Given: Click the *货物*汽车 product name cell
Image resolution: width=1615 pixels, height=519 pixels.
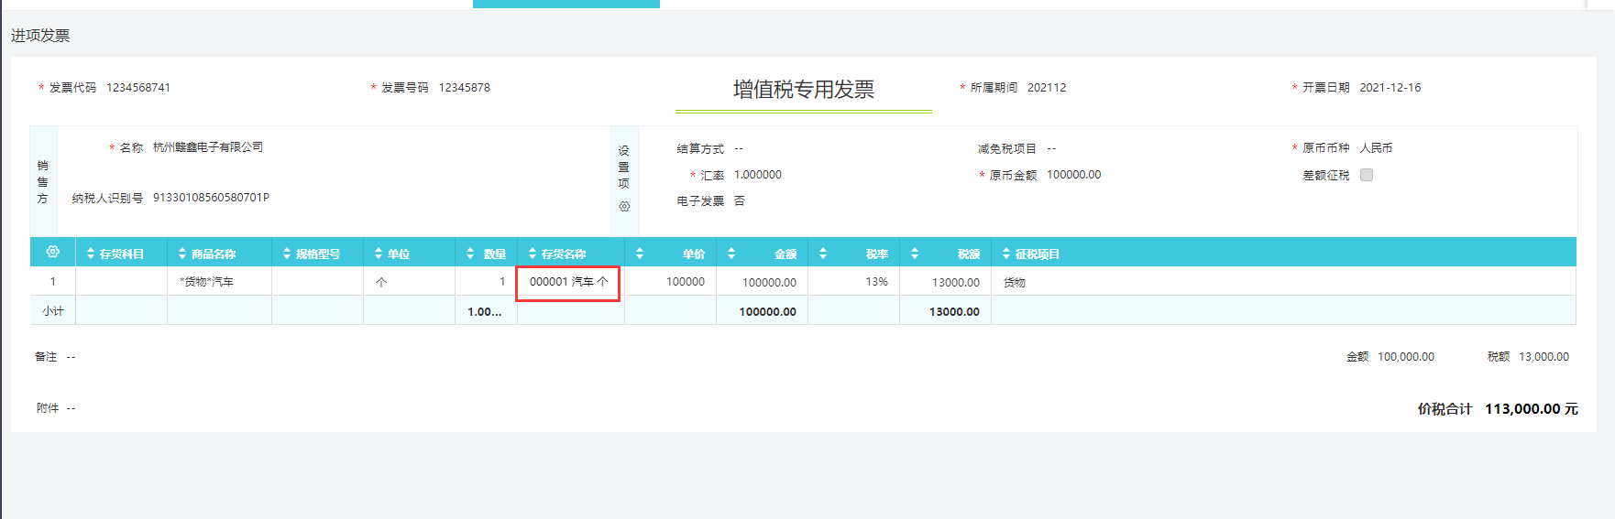Looking at the screenshot, I should click(207, 282).
